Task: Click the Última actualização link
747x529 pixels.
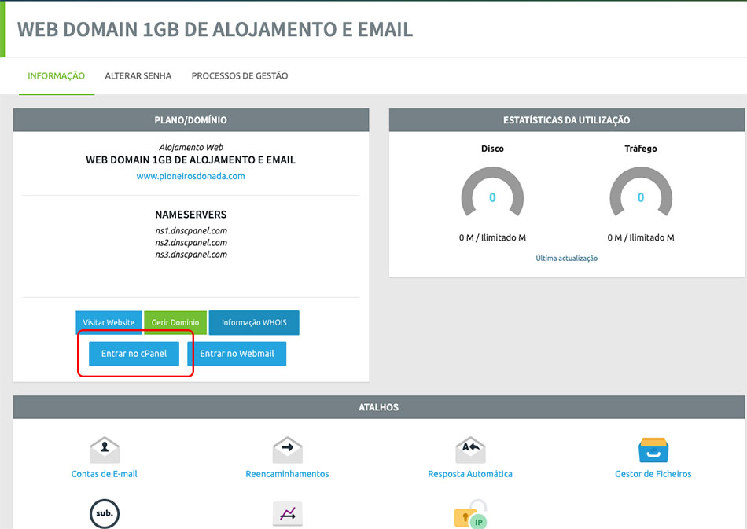Action: tap(566, 259)
